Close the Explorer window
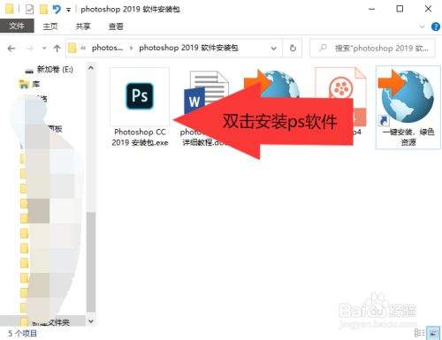This screenshot has height=340, width=442. (x=428, y=10)
